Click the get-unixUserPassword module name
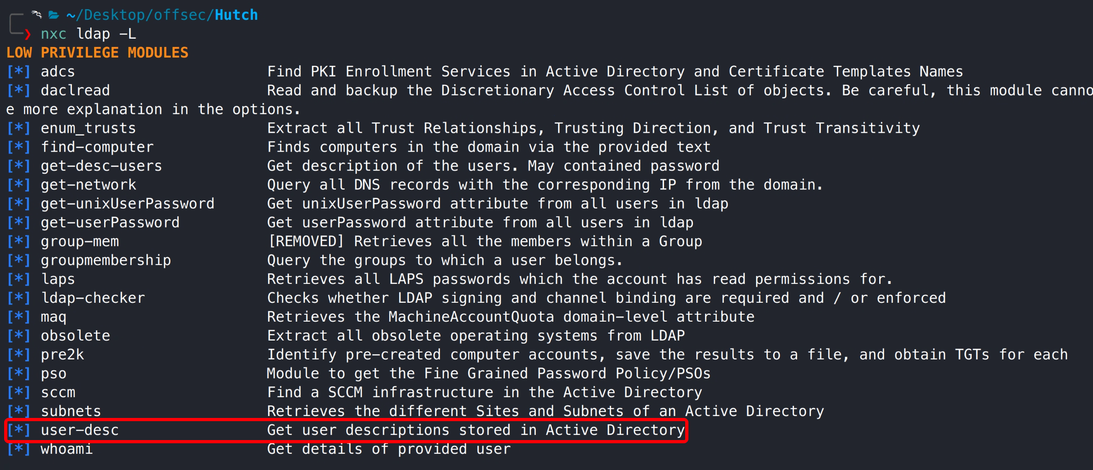 point(128,204)
